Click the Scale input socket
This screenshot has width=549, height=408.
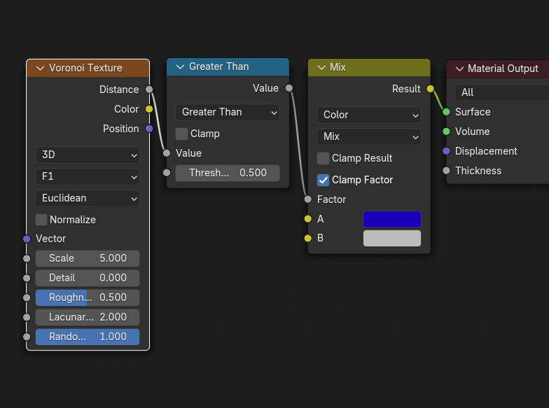pyautogui.click(x=27, y=259)
